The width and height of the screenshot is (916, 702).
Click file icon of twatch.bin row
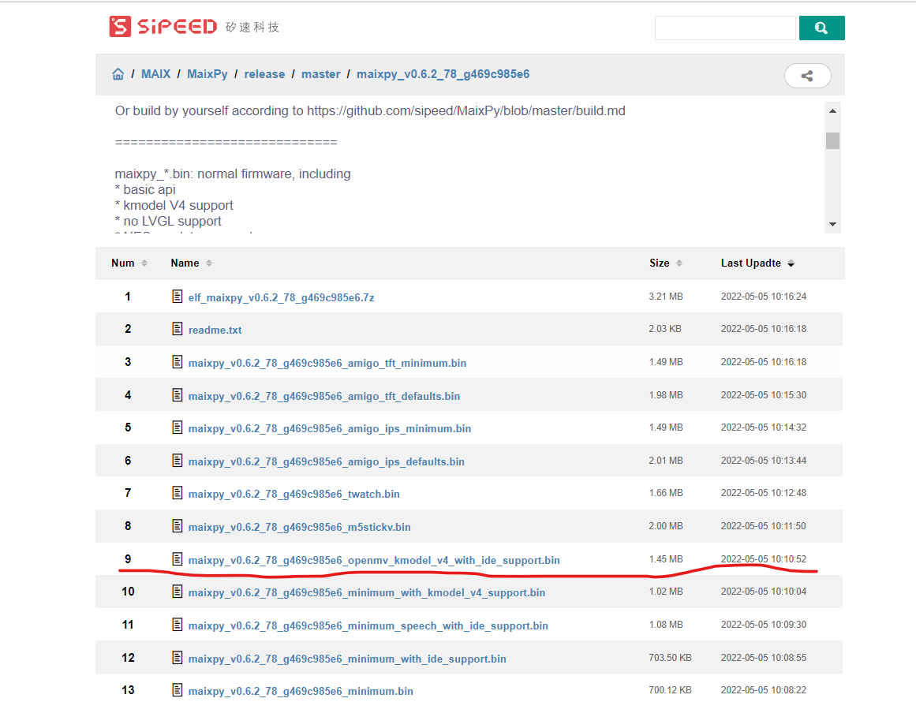point(178,493)
